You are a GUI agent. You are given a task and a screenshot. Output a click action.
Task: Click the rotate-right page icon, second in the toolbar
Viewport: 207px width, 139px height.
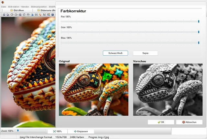click(x=8, y=15)
